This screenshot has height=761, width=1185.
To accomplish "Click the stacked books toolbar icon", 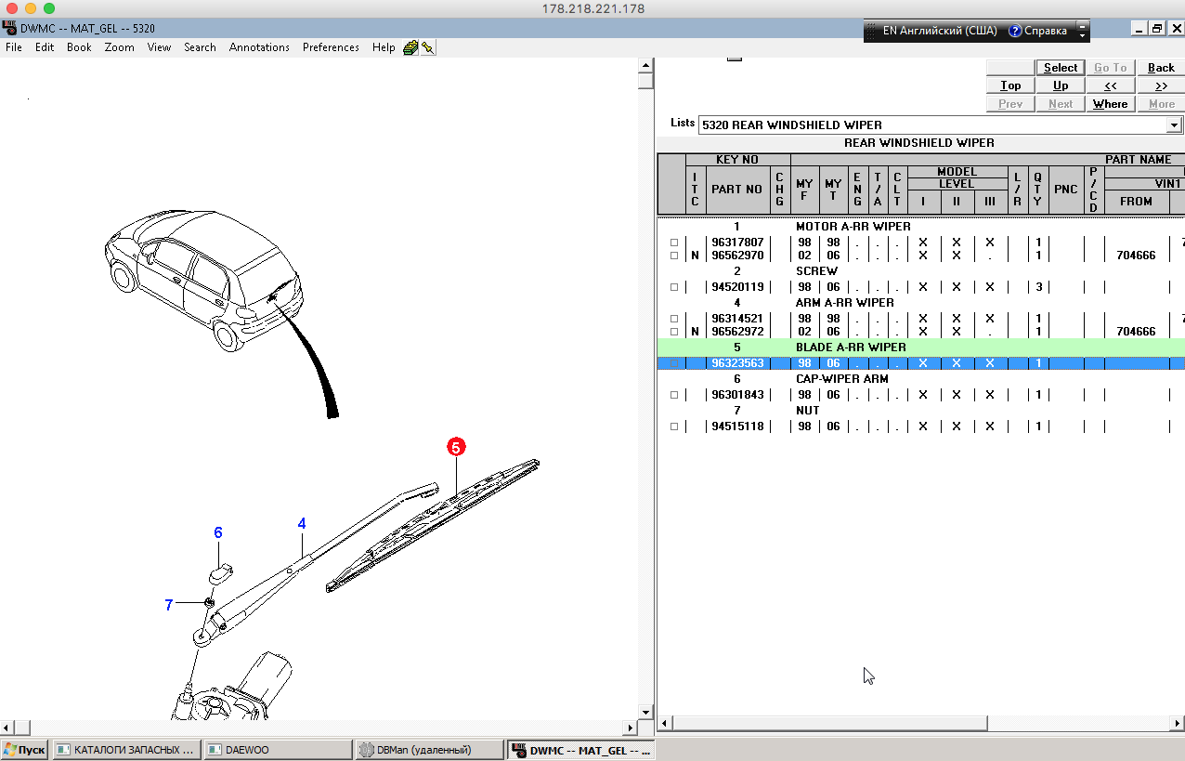I will click(410, 47).
